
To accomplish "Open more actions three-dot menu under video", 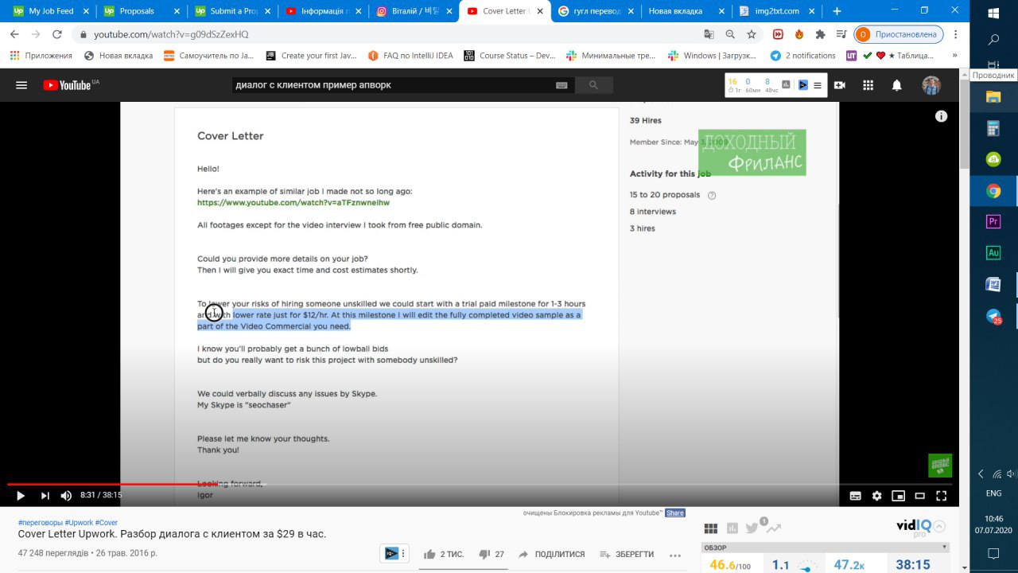I will pyautogui.click(x=675, y=555).
